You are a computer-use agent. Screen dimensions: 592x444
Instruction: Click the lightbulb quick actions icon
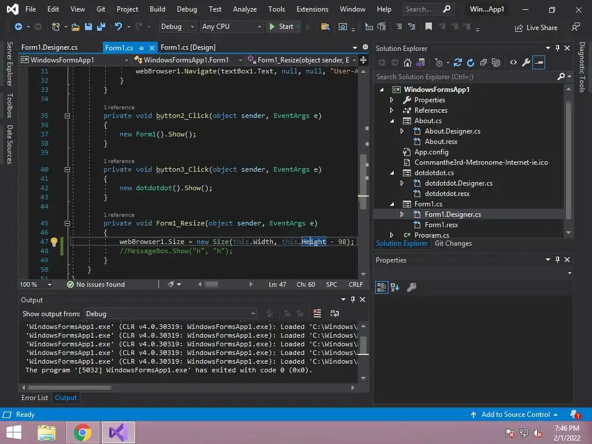point(54,242)
